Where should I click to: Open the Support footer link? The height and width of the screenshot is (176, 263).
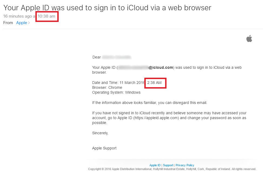(168, 165)
